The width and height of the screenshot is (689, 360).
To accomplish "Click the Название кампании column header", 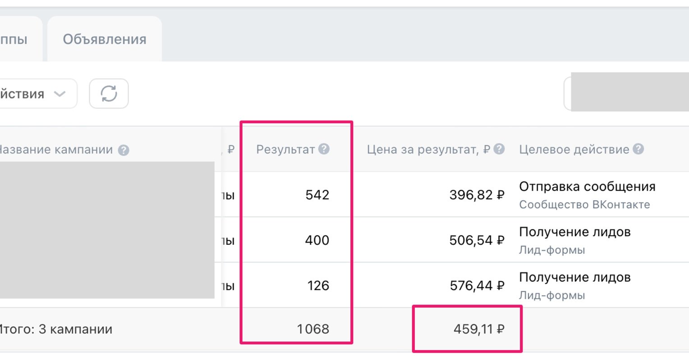I will [55, 150].
